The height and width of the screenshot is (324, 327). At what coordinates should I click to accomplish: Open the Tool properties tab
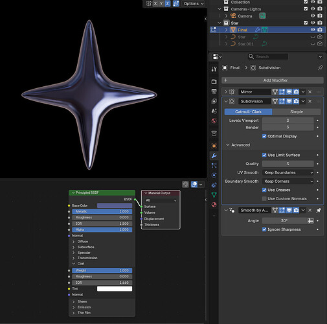[214, 69]
